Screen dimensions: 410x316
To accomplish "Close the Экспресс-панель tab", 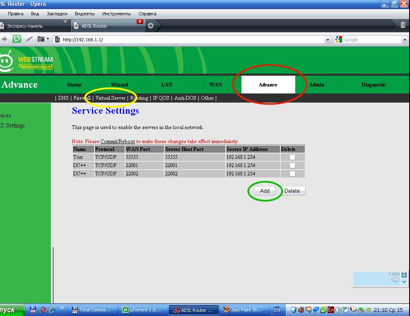I will coord(65,22).
